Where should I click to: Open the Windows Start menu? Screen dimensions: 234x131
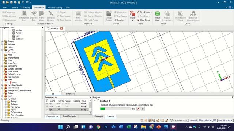tap(61, 127)
